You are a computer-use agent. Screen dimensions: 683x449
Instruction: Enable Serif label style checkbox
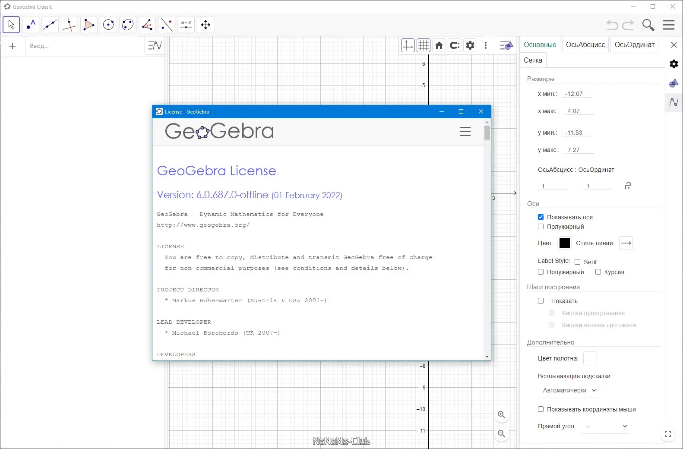tap(577, 262)
